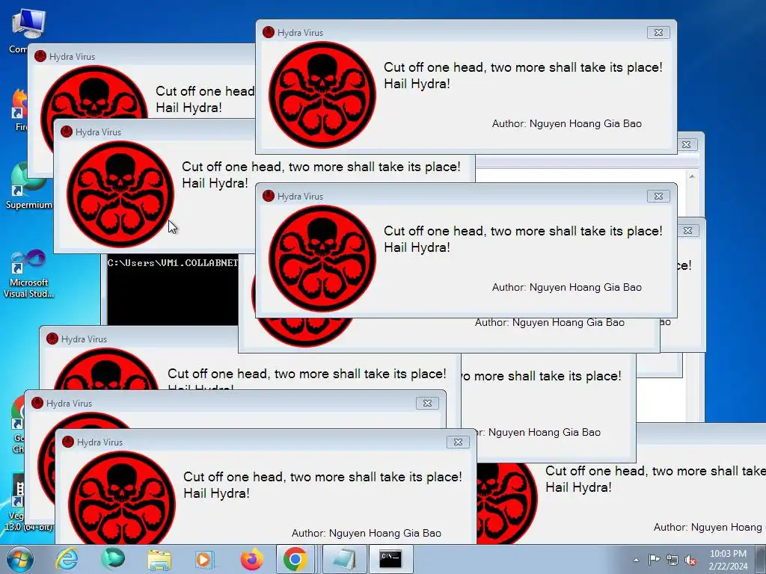Open Windows Explorer folder icon on taskbar

pyautogui.click(x=159, y=560)
